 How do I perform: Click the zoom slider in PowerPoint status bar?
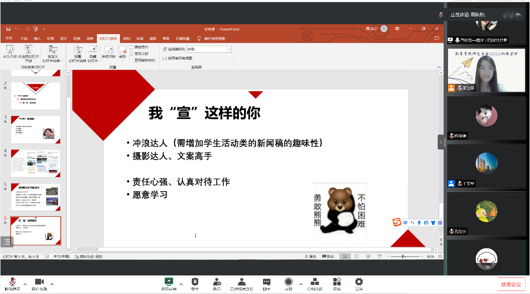point(405,256)
